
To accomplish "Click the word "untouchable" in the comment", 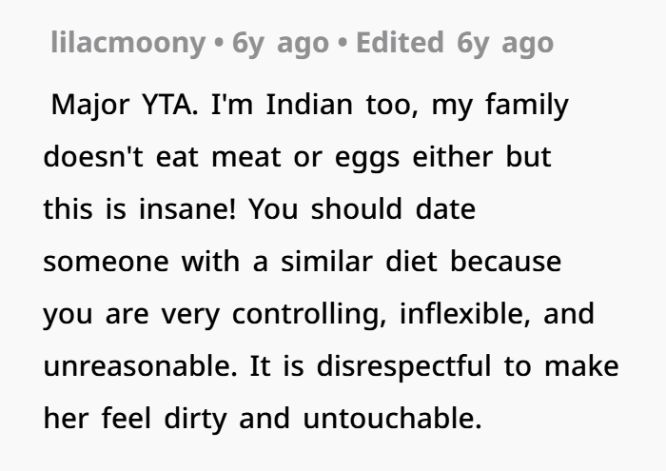I will click(x=392, y=418).
